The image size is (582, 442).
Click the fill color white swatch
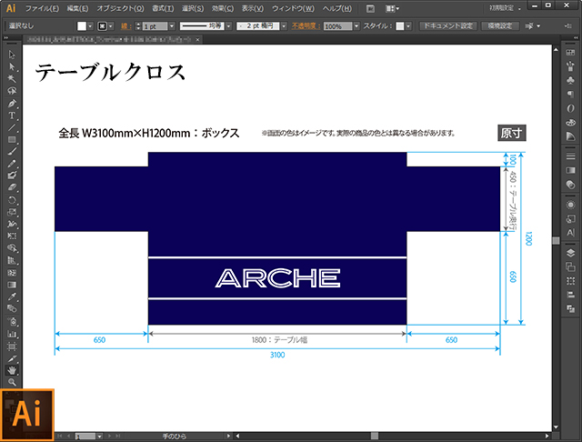(x=82, y=26)
